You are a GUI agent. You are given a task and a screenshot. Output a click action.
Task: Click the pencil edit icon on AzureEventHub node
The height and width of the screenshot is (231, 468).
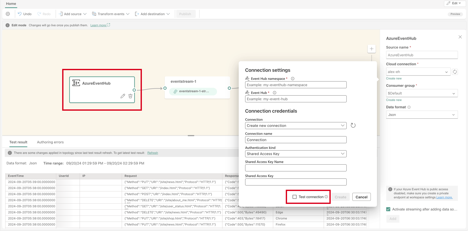pyautogui.click(x=123, y=96)
